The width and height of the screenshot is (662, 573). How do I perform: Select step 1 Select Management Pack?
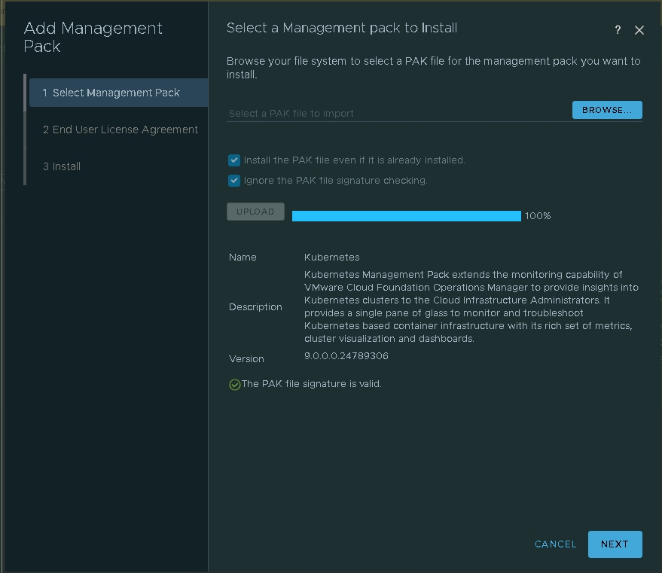coord(119,93)
